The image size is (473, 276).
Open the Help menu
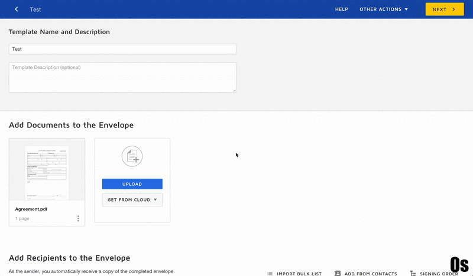coord(341,9)
